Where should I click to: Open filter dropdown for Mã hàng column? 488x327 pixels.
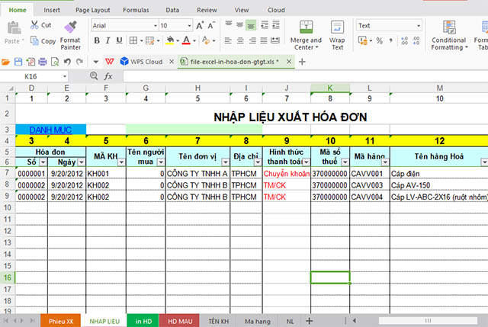coord(385,162)
